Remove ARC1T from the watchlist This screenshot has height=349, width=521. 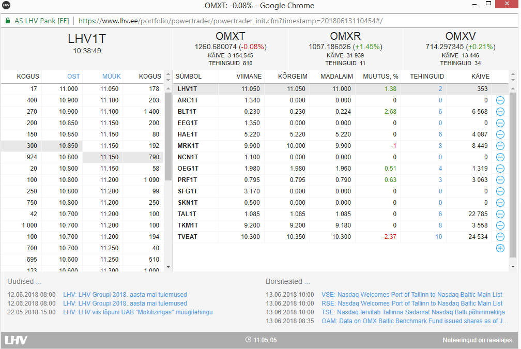500,100
